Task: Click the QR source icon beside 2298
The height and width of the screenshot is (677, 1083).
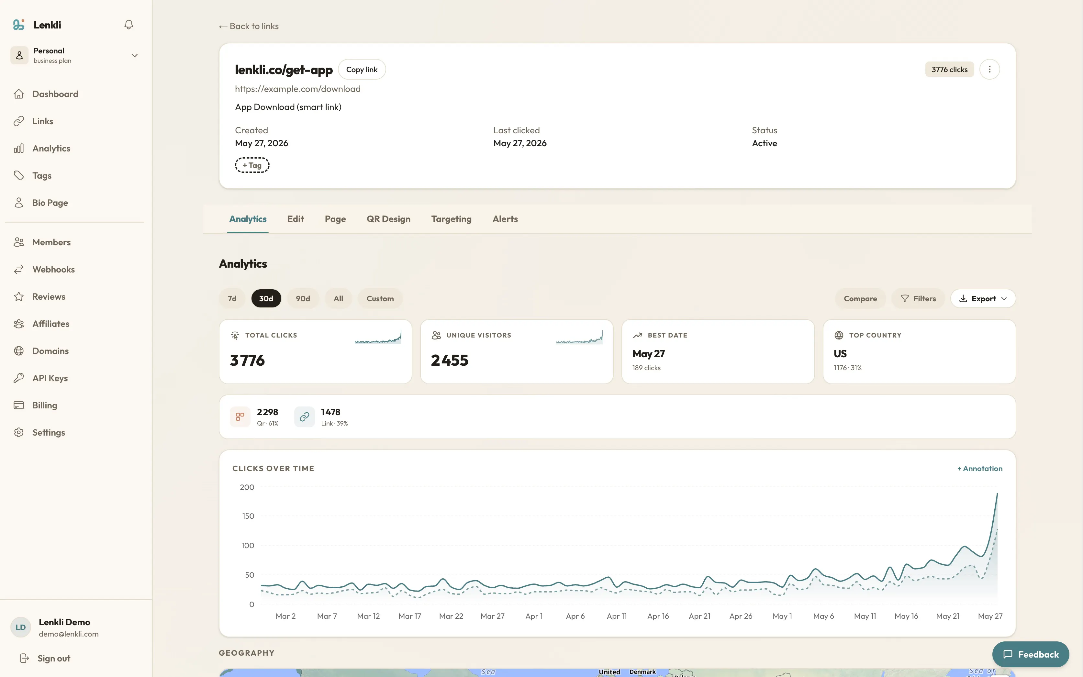Action: coord(240,417)
